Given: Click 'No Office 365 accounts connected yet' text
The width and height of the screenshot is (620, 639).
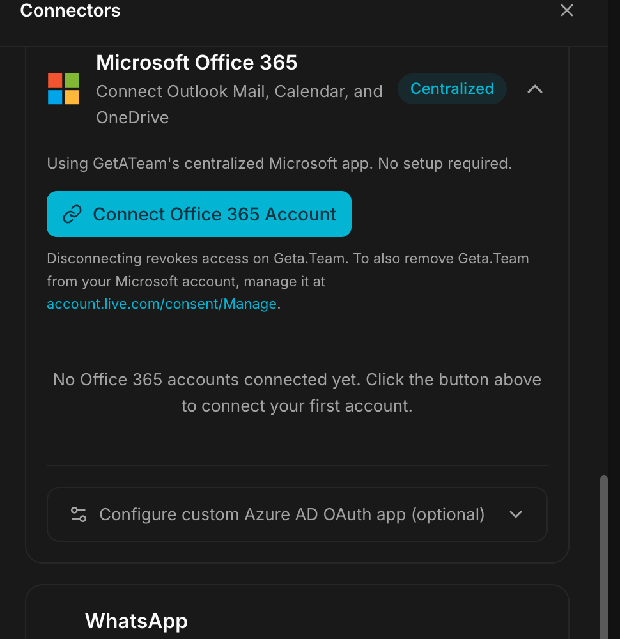Looking at the screenshot, I should pyautogui.click(x=297, y=392).
